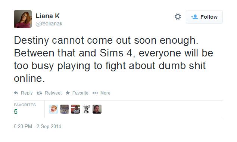Click the follow person-plus icon
237x142 pixels.
194,17
